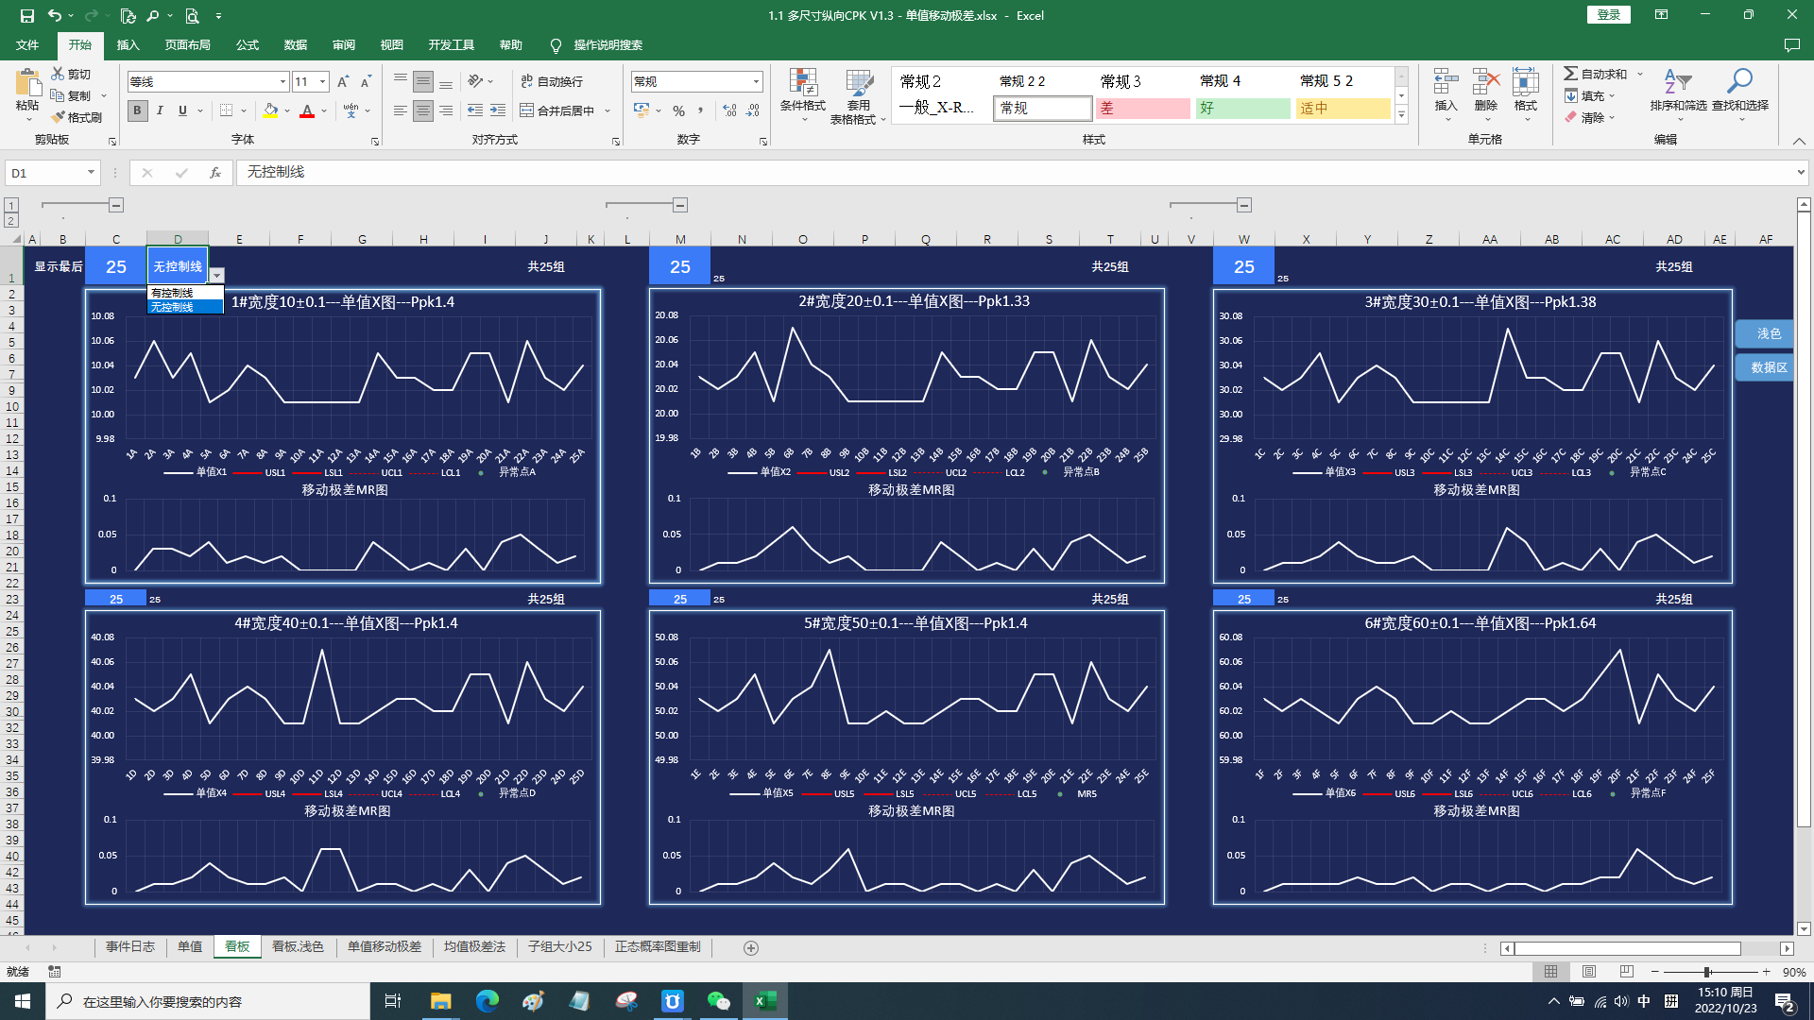Click the 数据区 button on the dashboard
This screenshot has height=1020, width=1814.
[1764, 367]
